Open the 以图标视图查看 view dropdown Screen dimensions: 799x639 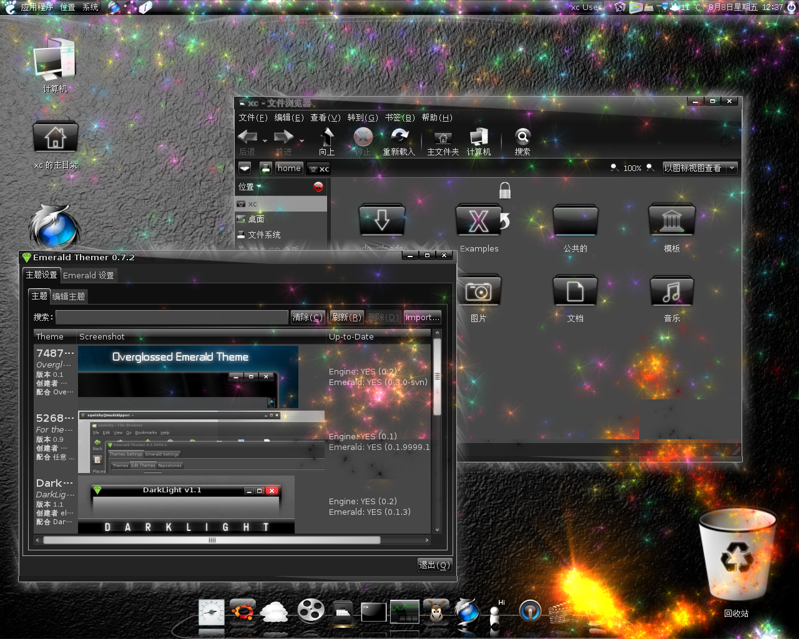coord(700,168)
